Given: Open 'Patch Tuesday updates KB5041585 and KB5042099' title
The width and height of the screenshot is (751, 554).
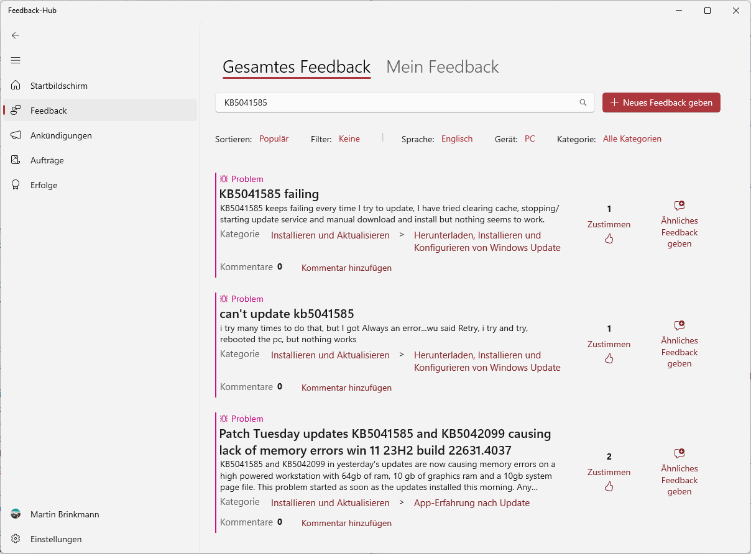Looking at the screenshot, I should tap(385, 442).
